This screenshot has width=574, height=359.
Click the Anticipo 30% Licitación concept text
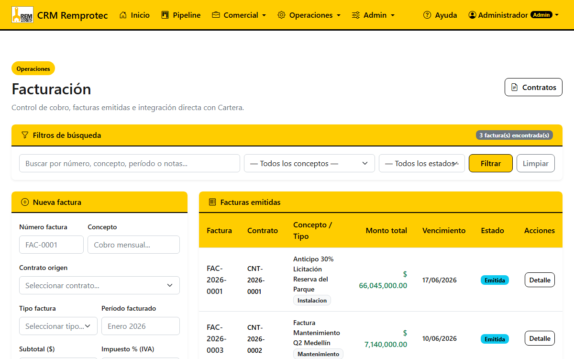[313, 274]
